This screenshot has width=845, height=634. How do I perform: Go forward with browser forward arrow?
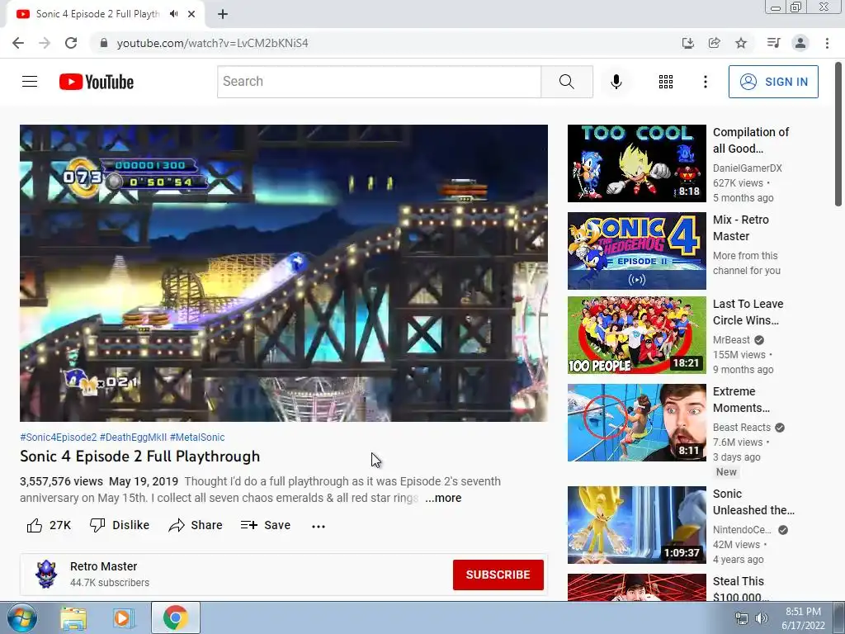pos(45,43)
